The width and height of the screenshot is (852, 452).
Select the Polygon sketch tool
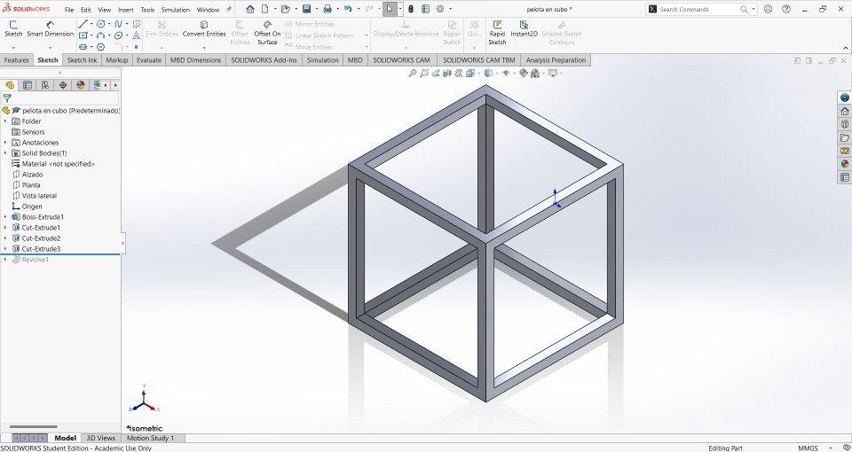coord(100,47)
